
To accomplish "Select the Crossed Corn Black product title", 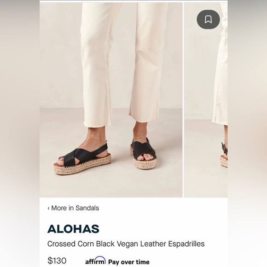I will [126, 244].
